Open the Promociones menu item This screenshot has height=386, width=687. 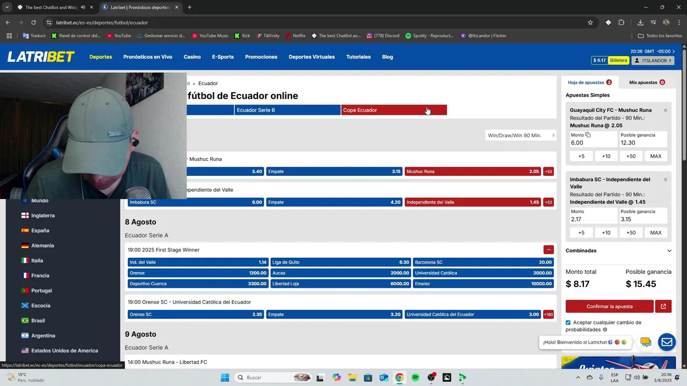click(x=261, y=57)
